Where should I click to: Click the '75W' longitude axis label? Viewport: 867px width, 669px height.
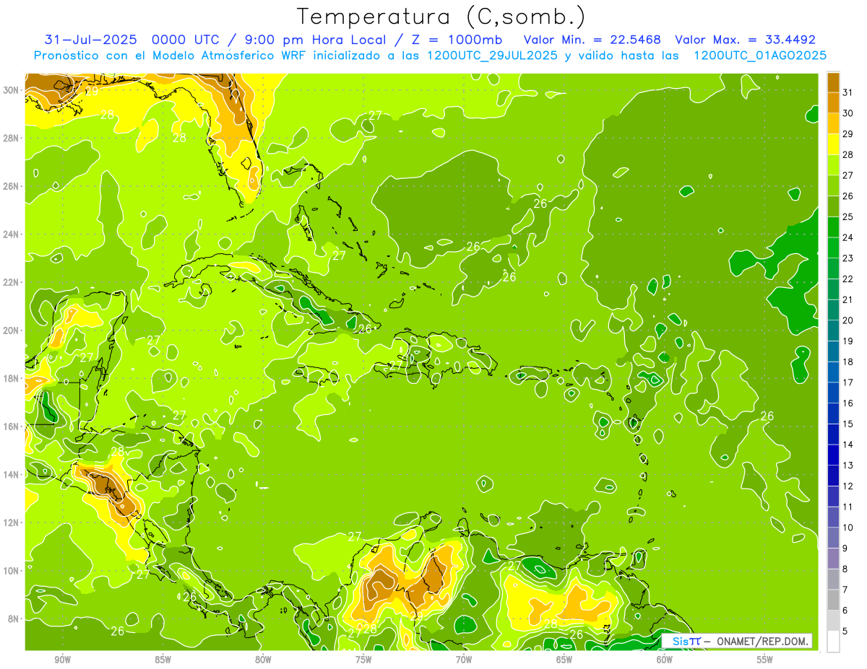pos(363,660)
